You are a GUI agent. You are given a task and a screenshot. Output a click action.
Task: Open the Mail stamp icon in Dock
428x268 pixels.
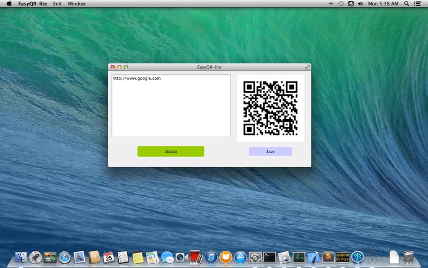(79, 257)
